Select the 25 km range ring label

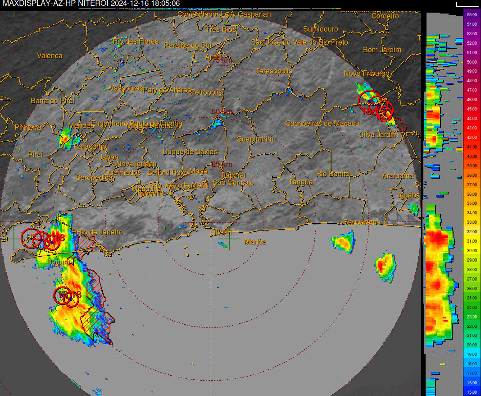coord(222,164)
